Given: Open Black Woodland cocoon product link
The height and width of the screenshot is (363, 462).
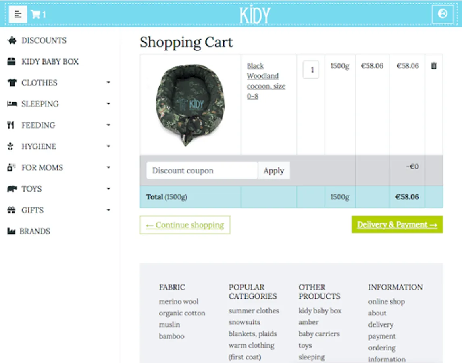Looking at the screenshot, I should (266, 81).
